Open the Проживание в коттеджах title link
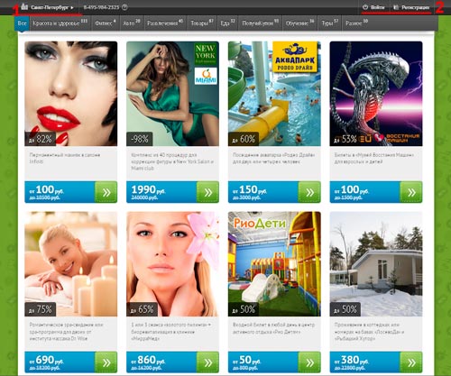This screenshot has height=376, width=451. (x=369, y=332)
